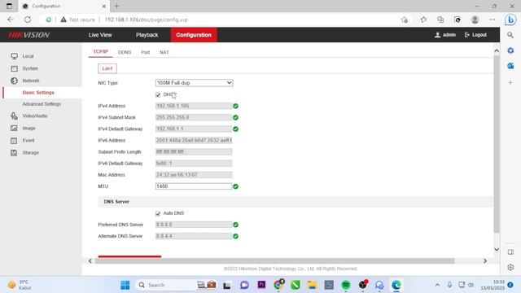Click the browser address bar URL
This screenshot has height=293, width=521.
[x=147, y=20]
